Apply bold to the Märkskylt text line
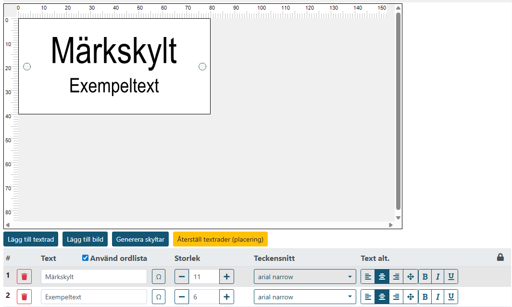 425,276
